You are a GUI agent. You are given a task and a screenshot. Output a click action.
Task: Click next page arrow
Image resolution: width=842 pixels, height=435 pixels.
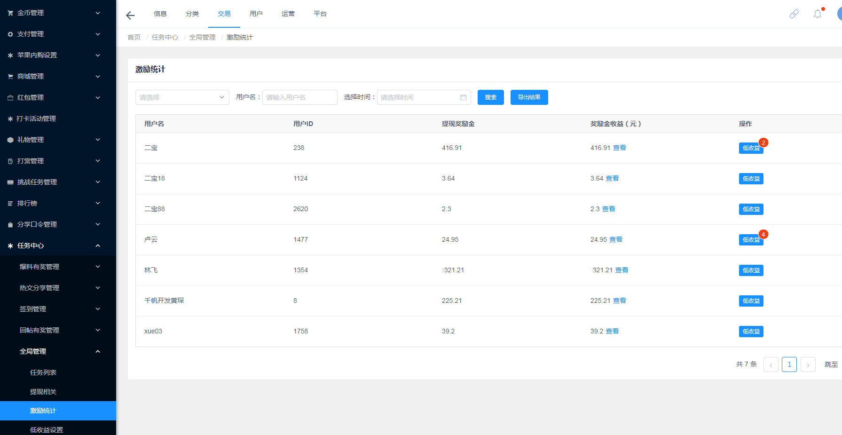tap(808, 364)
